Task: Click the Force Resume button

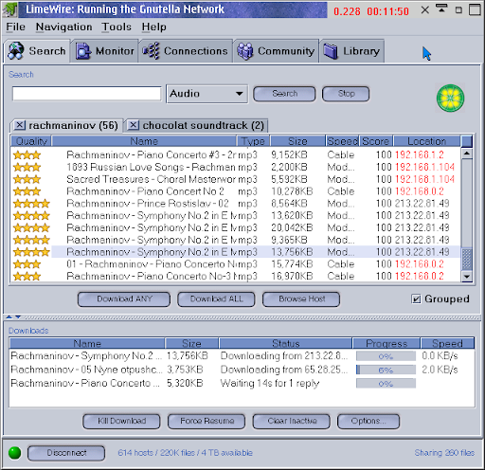Action: 207,421
